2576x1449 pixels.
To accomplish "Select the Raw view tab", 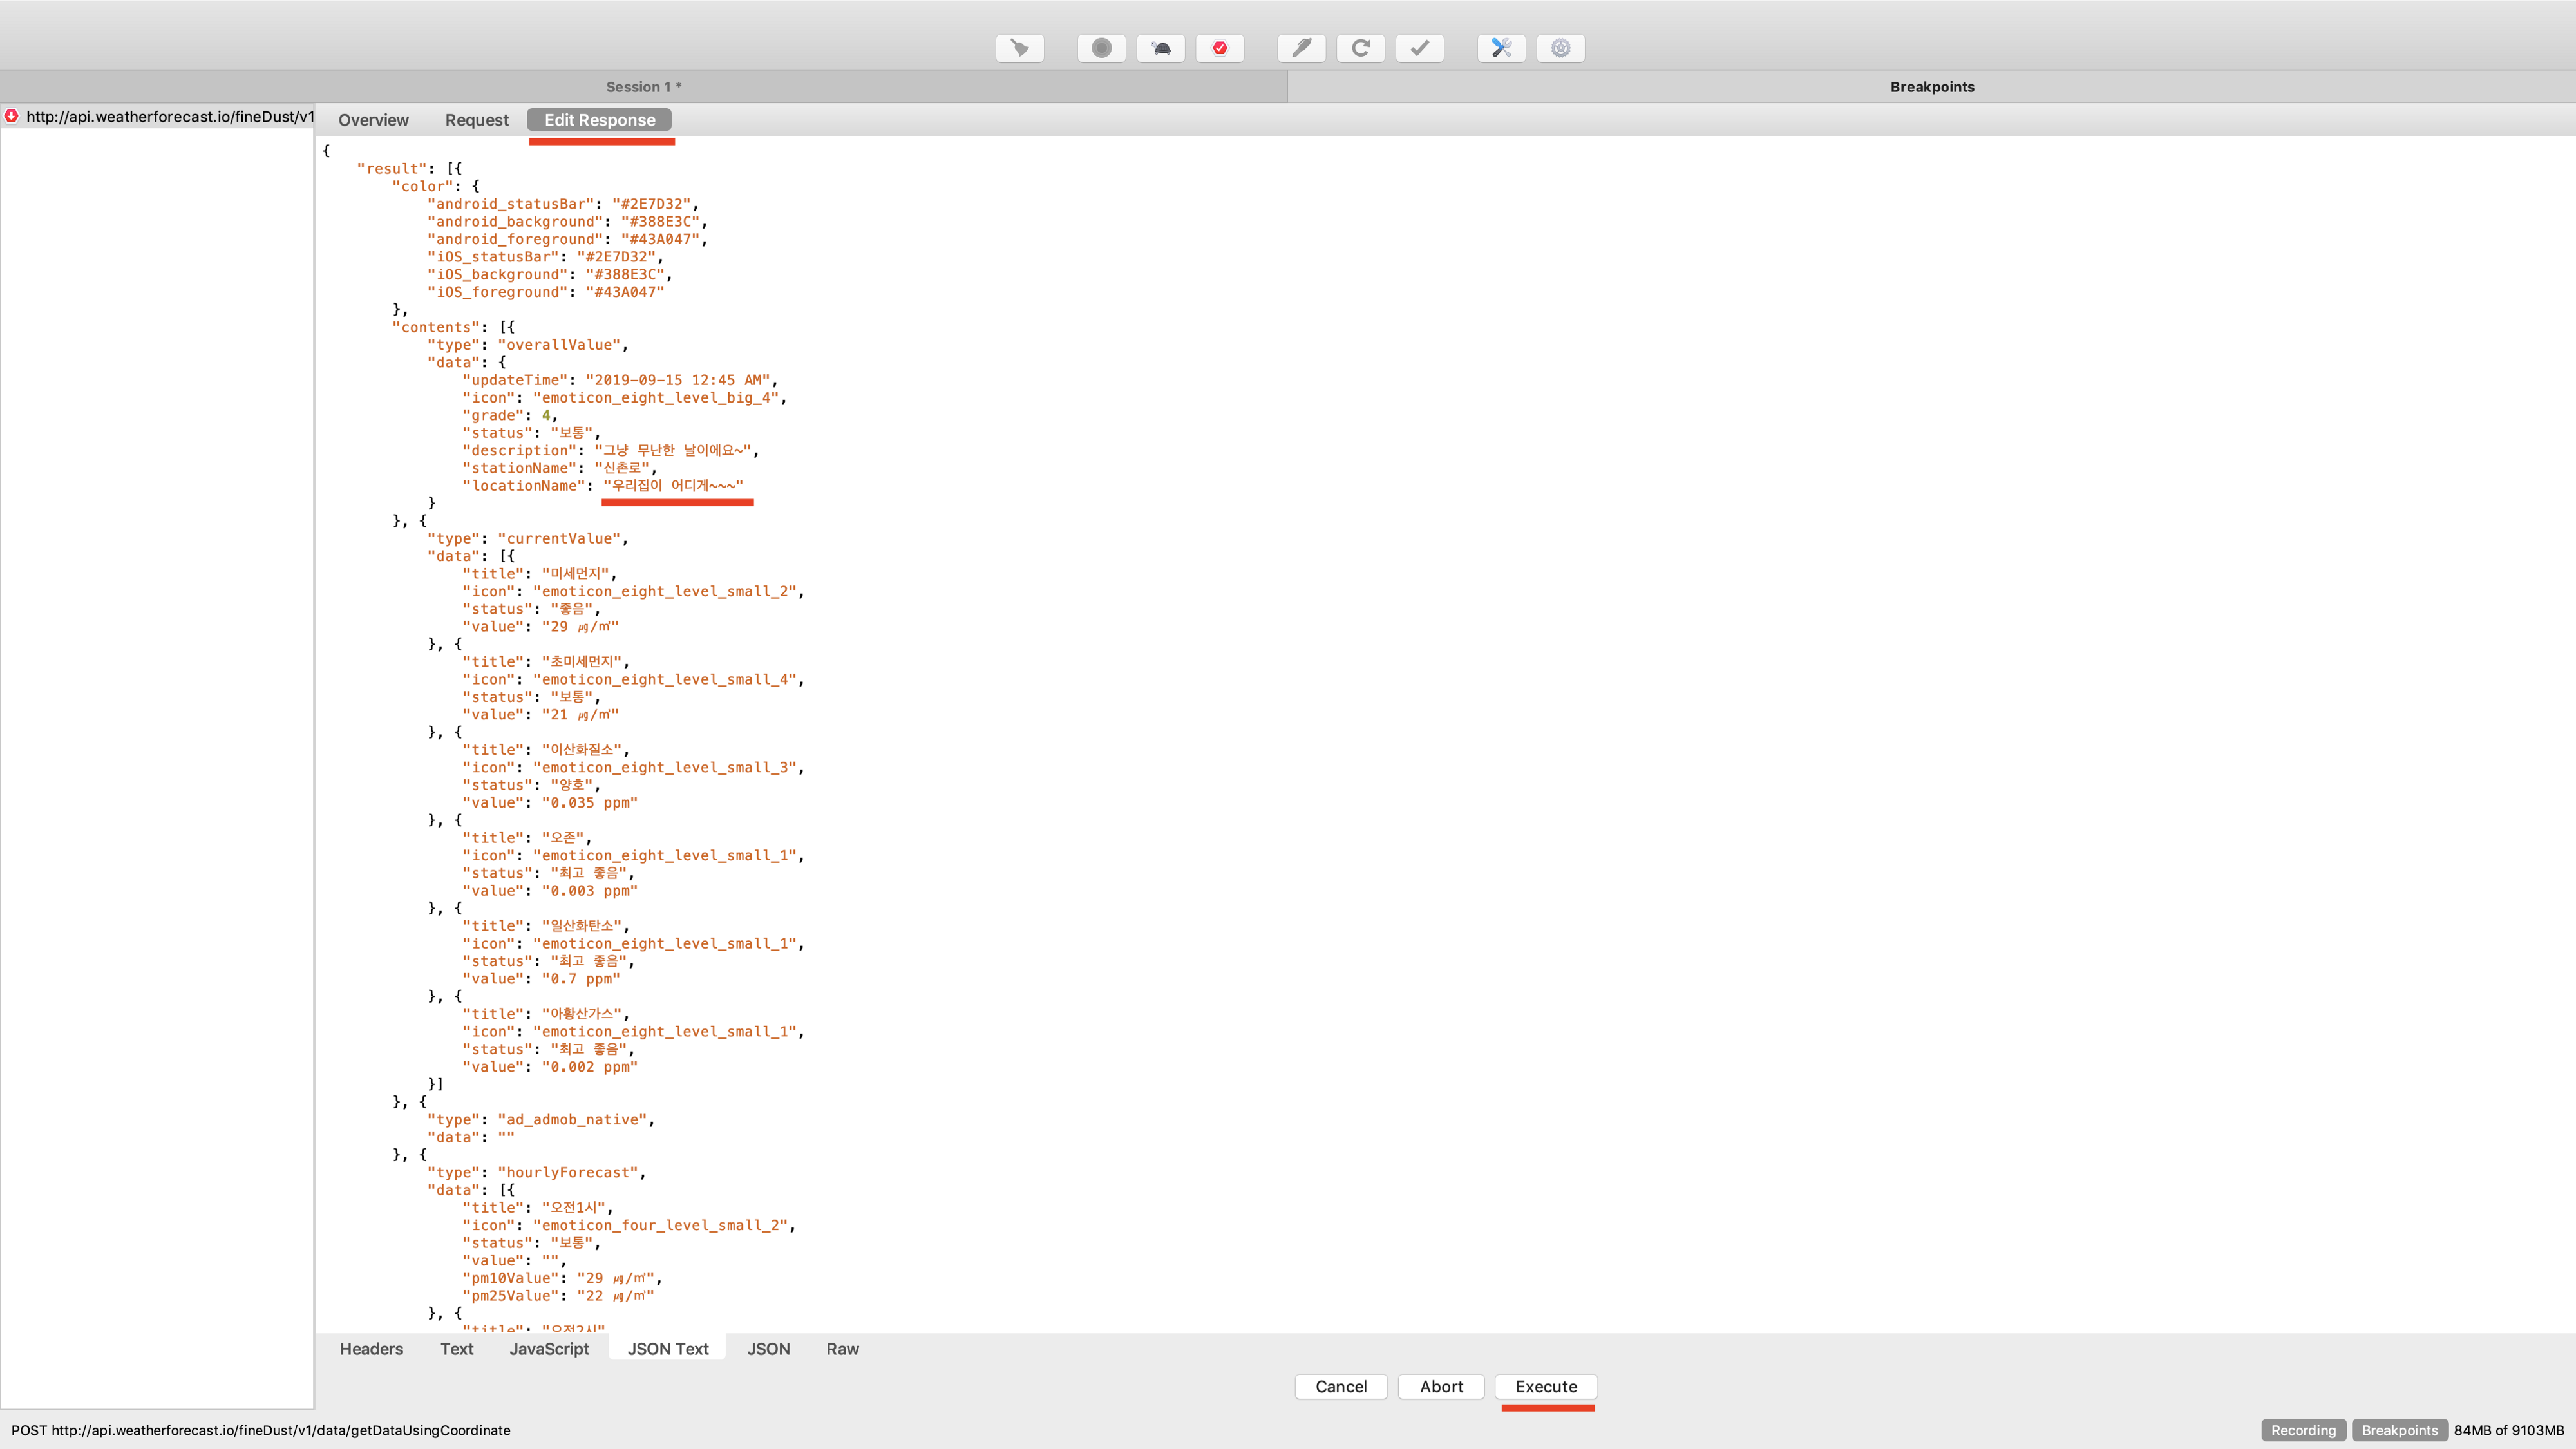I will click(842, 1349).
